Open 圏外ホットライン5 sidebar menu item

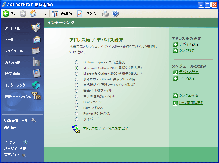pos(18,96)
